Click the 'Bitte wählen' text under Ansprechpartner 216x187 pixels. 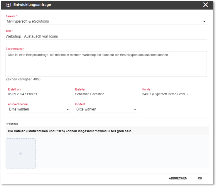19,109
